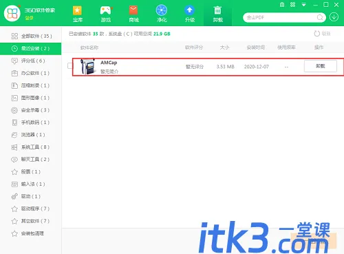344x254 pixels.
Task: Open the 净化 cleanup icon
Action: tap(162, 10)
